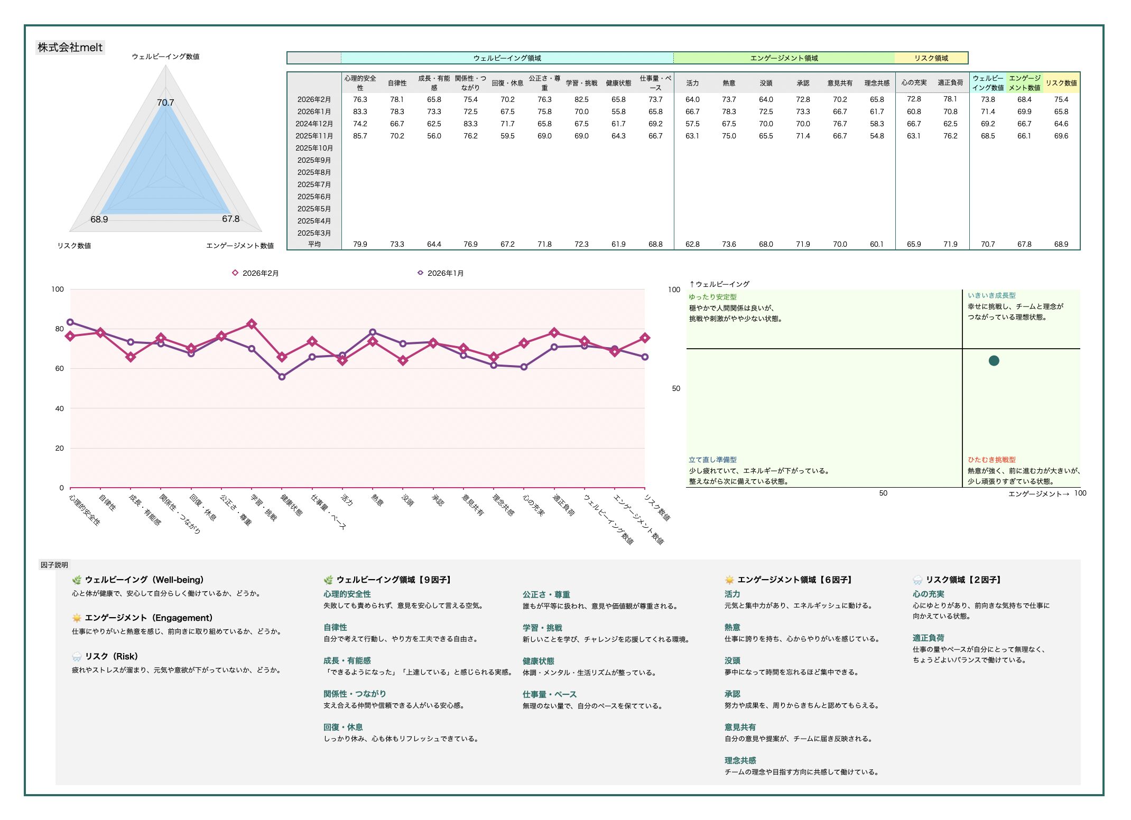Image resolution: width=1131 pixels, height=820 pixels.
Task: Click the yellow リスク領域 header band
Action: (x=931, y=58)
